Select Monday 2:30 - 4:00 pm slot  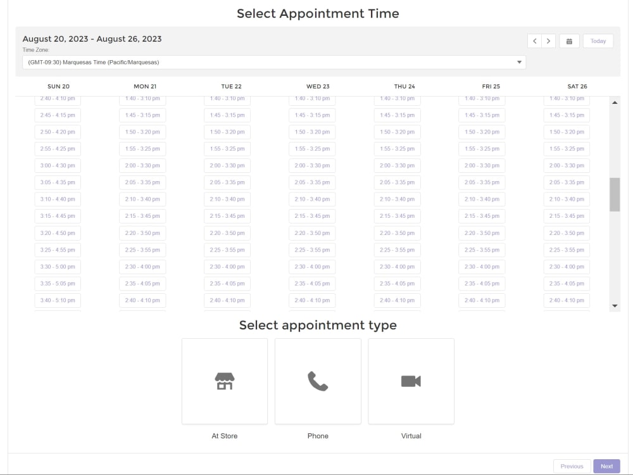coord(142,267)
